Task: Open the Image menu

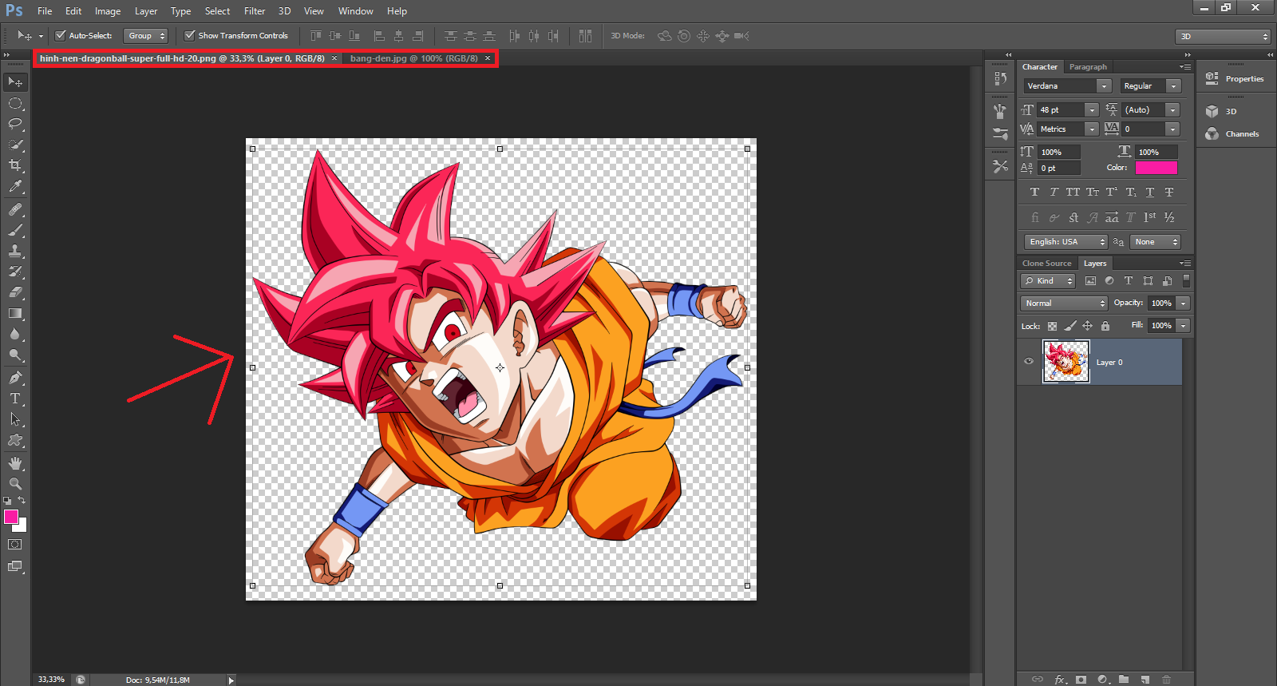Action: coord(108,11)
